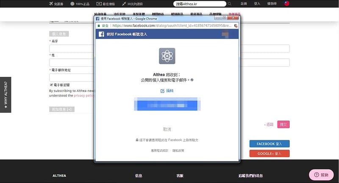The width and height of the screenshot is (339, 183).
Task: Click the pink 提交 submit button
Action: (x=283, y=124)
